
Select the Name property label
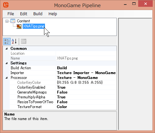(x=15, y=58)
